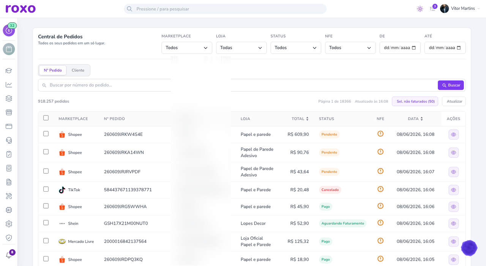Check the box for order 260609JRJRVPDF

(46, 171)
